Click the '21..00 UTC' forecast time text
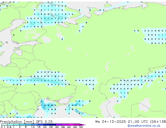 click(x=138, y=122)
